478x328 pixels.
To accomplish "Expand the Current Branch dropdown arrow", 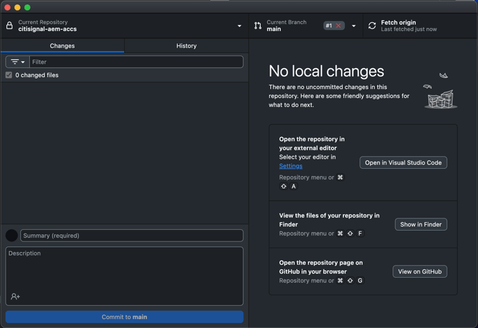I will coord(354,26).
